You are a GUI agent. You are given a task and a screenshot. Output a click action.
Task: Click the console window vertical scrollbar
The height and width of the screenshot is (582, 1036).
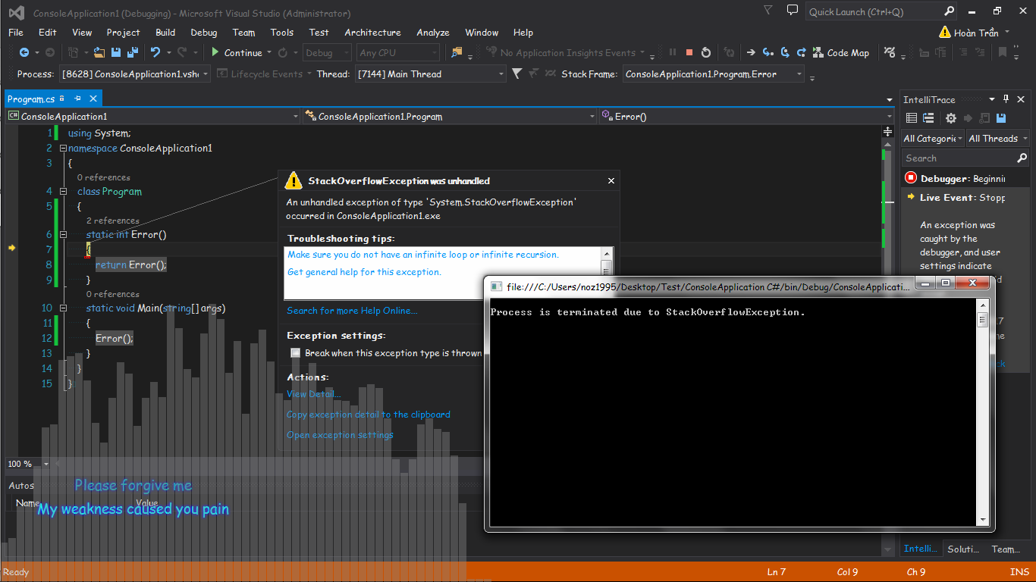point(983,411)
